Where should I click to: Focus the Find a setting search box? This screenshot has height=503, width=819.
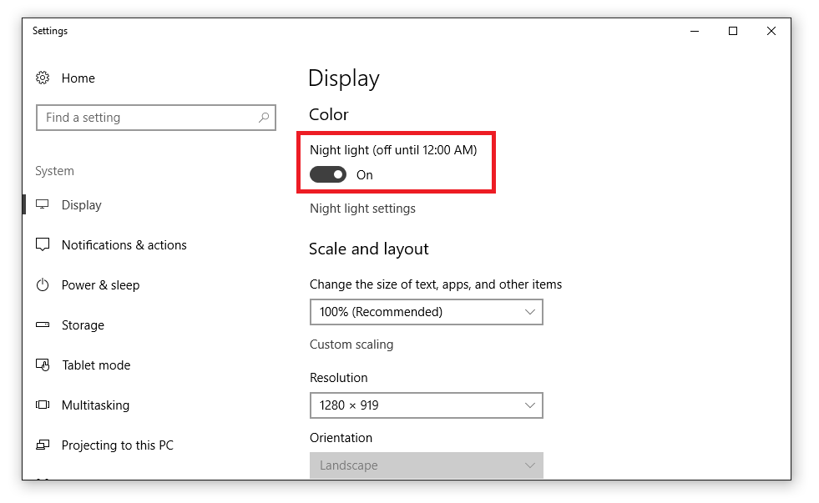click(156, 118)
